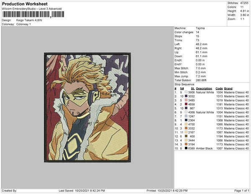Click the colors count '11'

tap(242, 7)
